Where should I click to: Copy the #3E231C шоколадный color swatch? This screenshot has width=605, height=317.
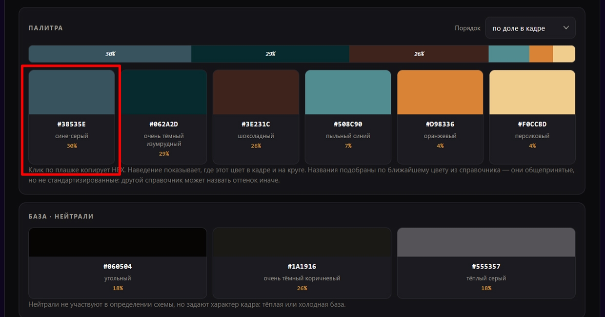pyautogui.click(x=256, y=117)
